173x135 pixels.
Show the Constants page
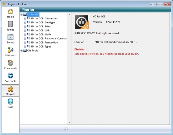coord(10,78)
